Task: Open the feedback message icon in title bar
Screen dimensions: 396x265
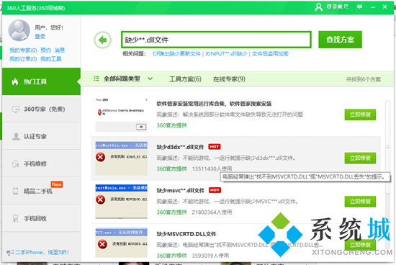Action: [359, 6]
